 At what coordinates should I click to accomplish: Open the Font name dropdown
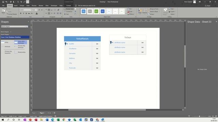(31, 10)
